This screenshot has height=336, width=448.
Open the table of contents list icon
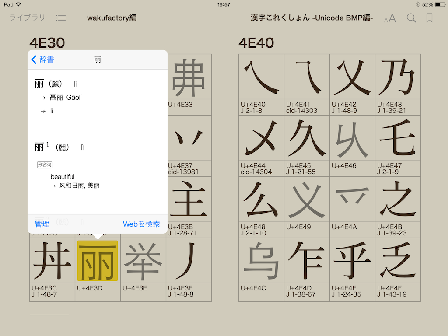pyautogui.click(x=61, y=18)
